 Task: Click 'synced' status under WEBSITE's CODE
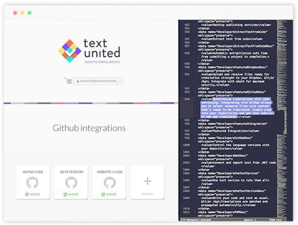pyautogui.click(x=111, y=194)
